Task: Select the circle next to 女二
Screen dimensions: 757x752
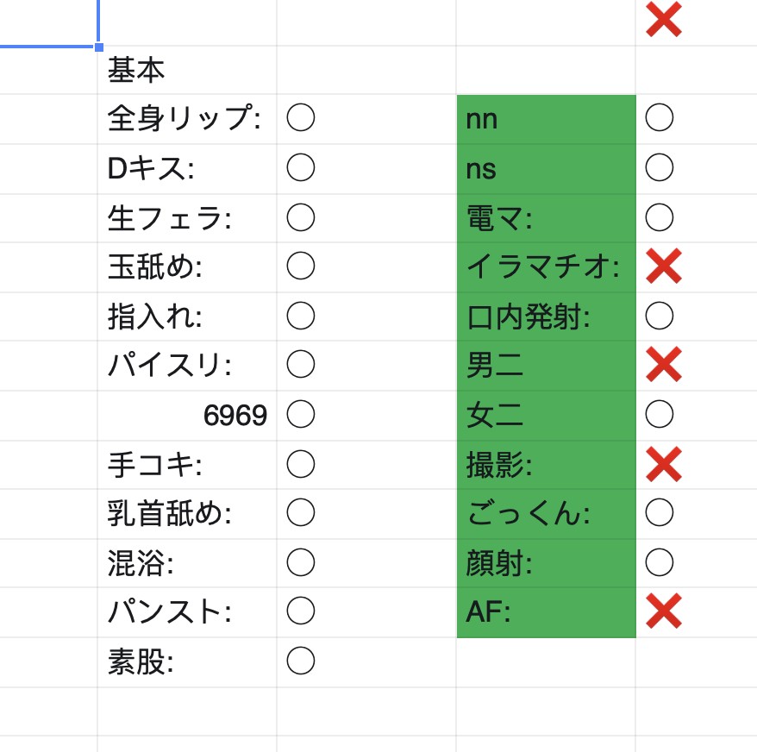Action: point(659,414)
